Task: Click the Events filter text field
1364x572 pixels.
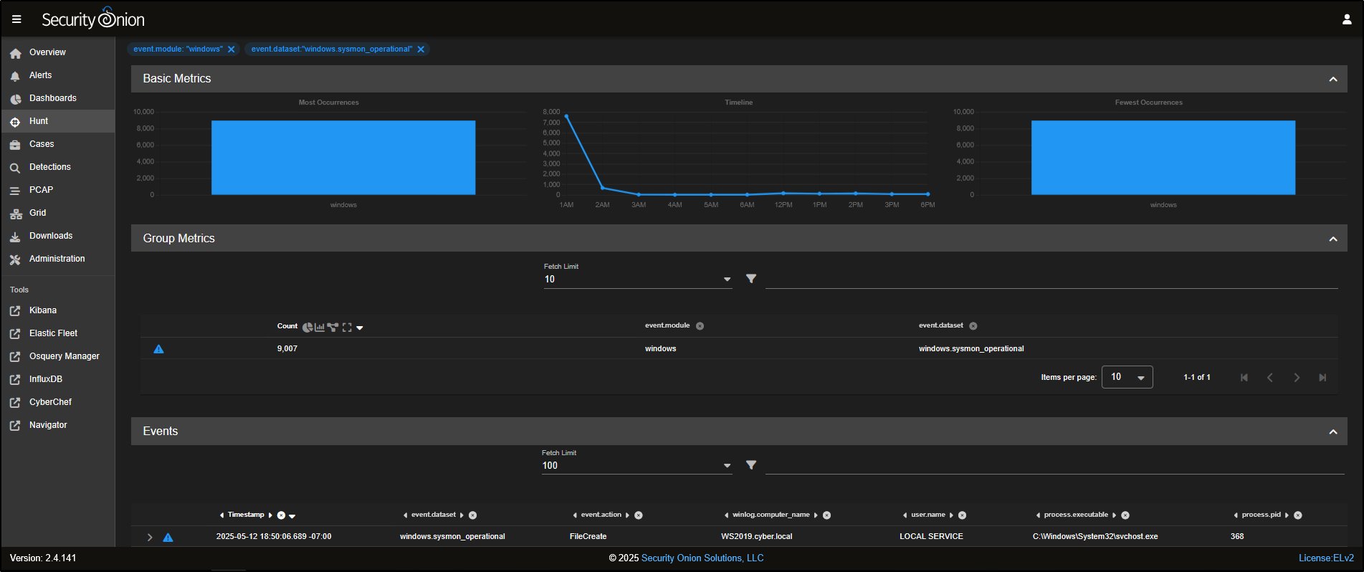Action: pos(1054,465)
